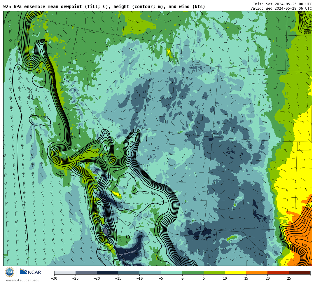Select the -15 to -10 color segment
The width and height of the screenshot is (315, 284).
(129, 273)
